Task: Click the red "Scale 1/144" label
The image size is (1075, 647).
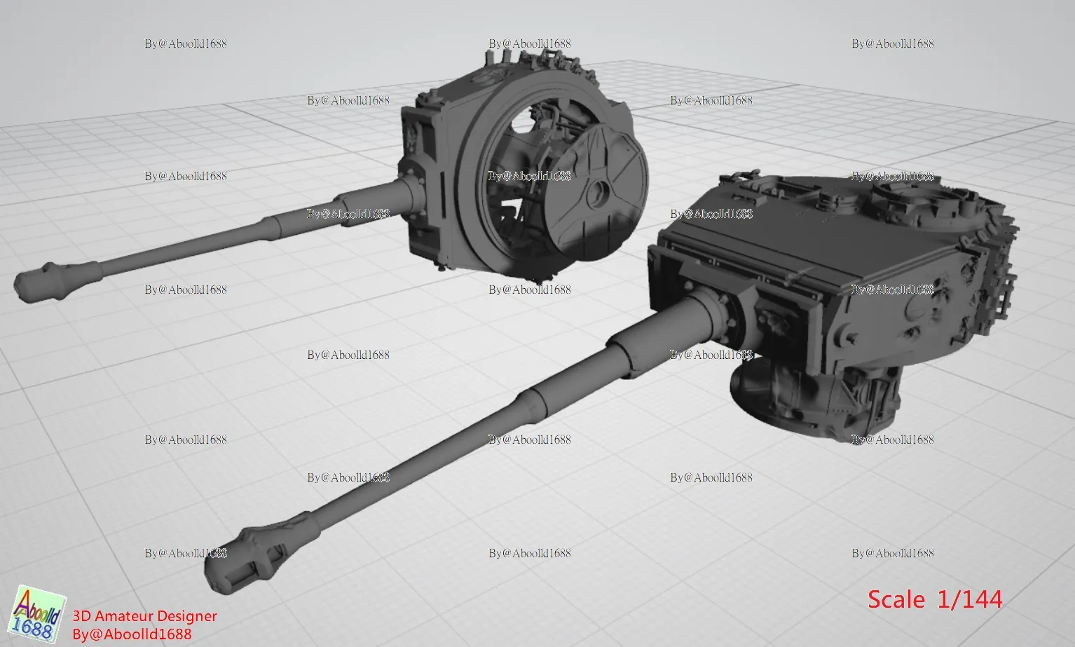Action: click(x=935, y=599)
